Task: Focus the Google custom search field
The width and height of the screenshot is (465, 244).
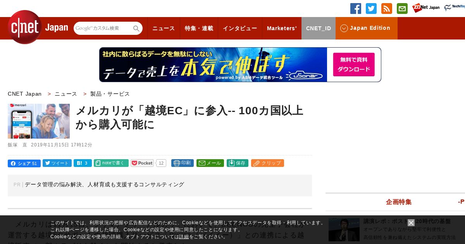Action: (103, 28)
